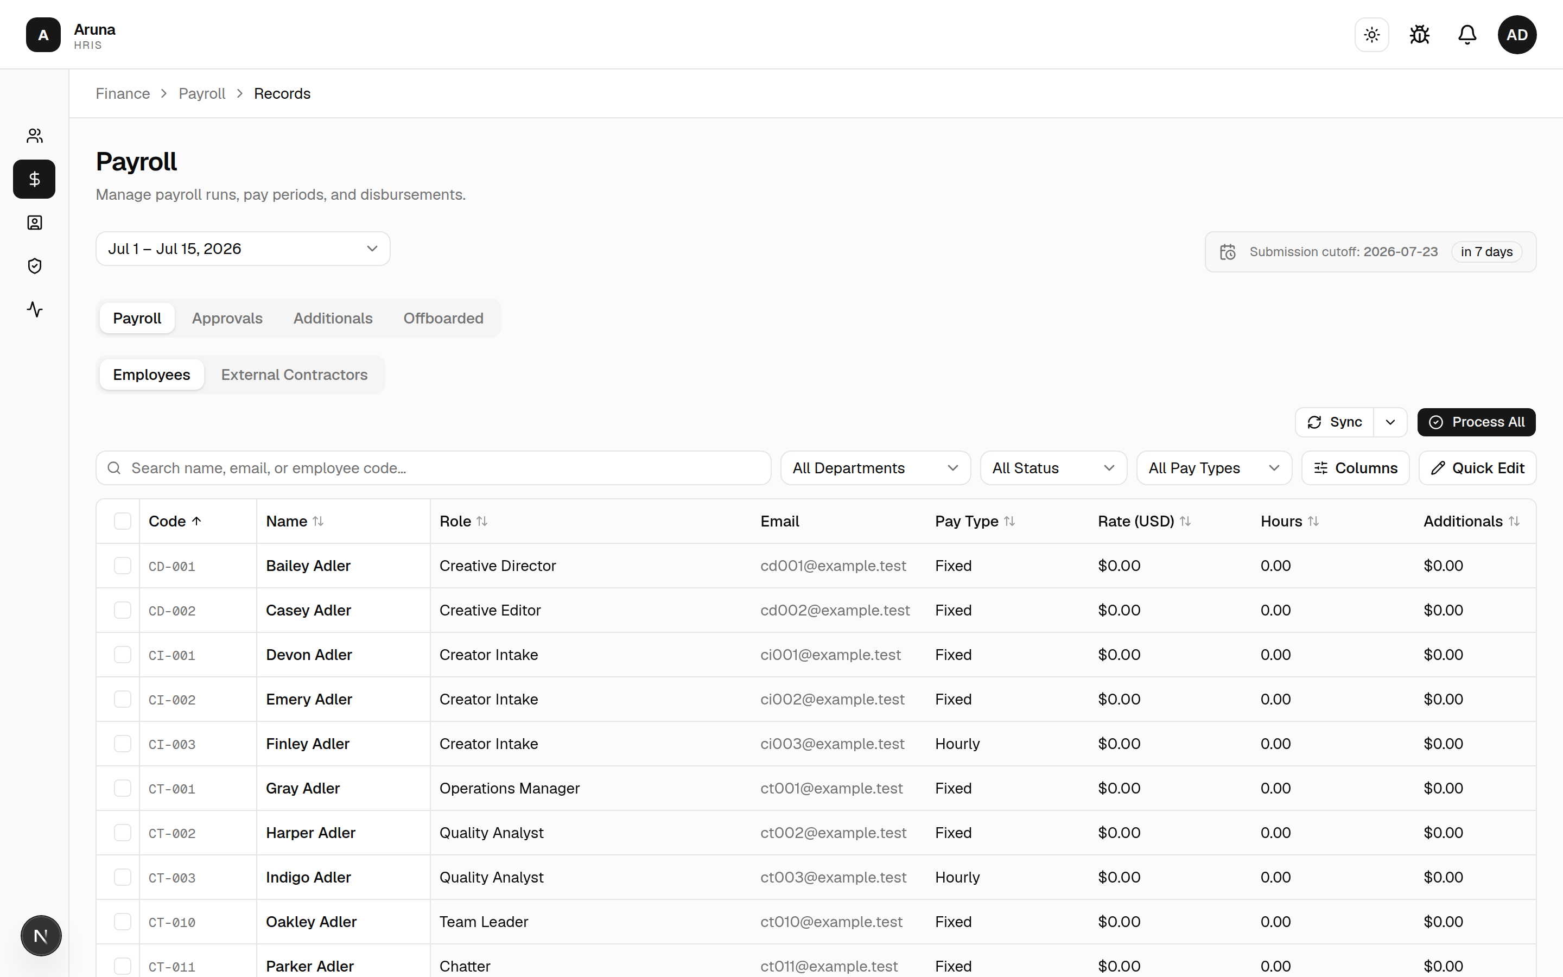
Task: Select the dollar payroll sidebar icon
Action: coord(34,179)
